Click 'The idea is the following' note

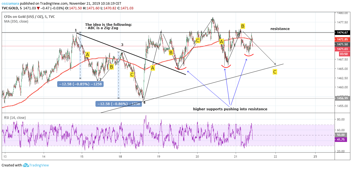click(109, 24)
